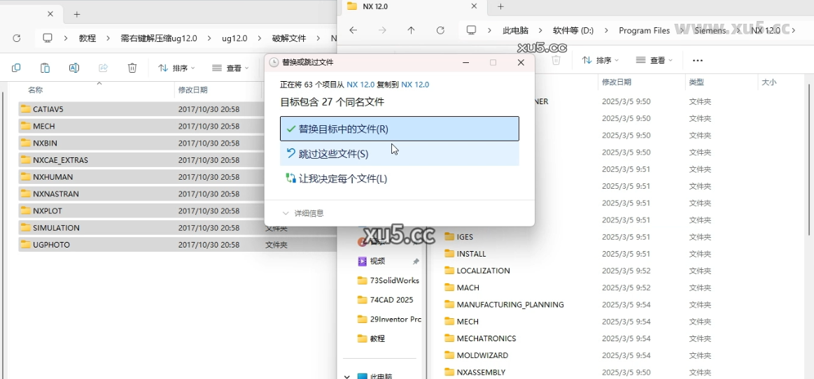
Task: Go back in NX 12.0 Explorer window
Action: [353, 31]
